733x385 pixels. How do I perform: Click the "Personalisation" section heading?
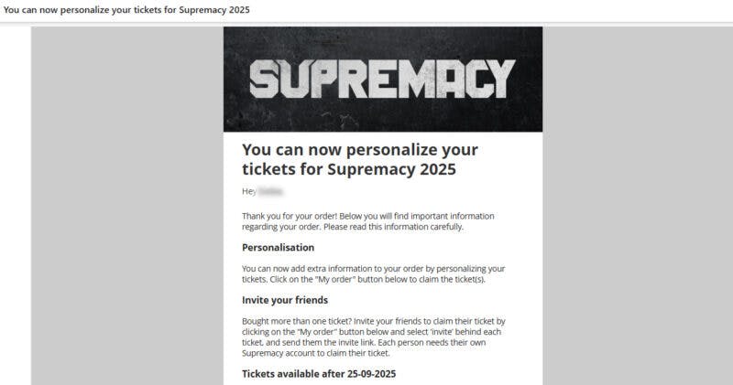[278, 247]
